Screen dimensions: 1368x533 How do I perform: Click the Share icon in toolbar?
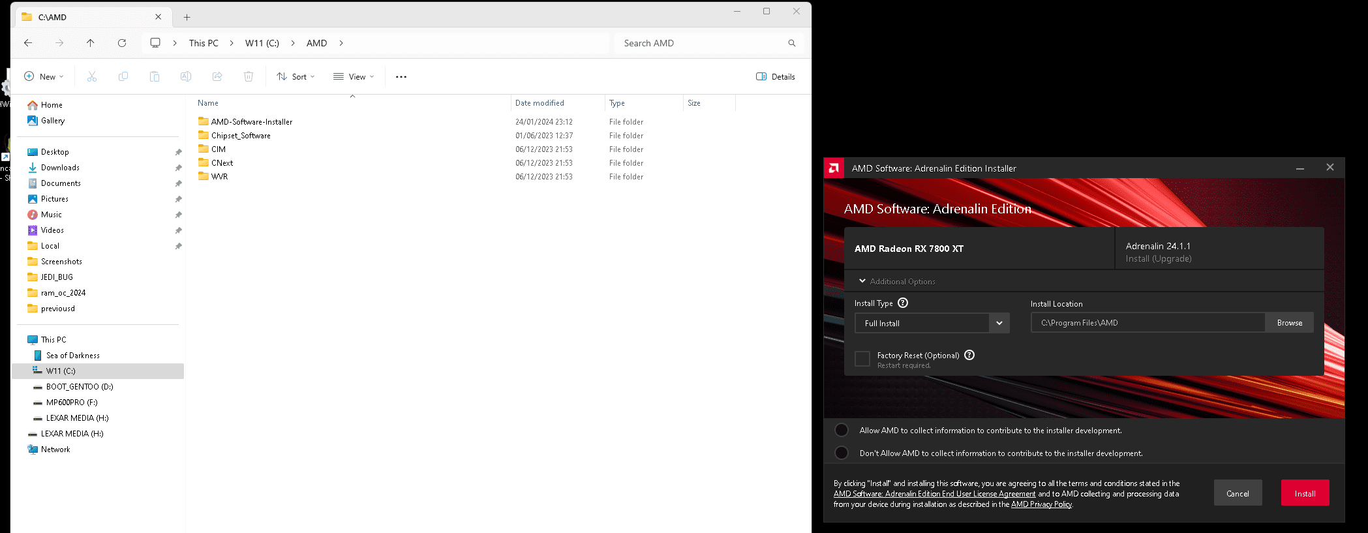pyautogui.click(x=217, y=76)
